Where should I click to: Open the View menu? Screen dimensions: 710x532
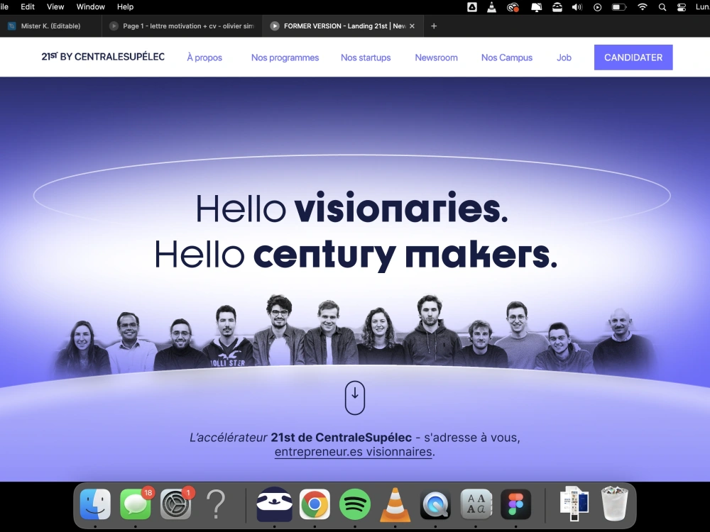point(55,7)
